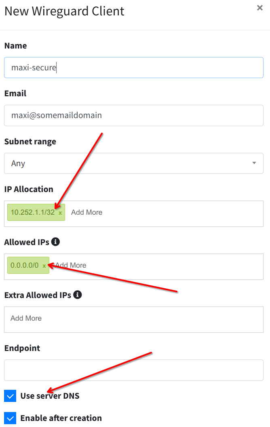Click the Use server DNS label

pos(50,396)
